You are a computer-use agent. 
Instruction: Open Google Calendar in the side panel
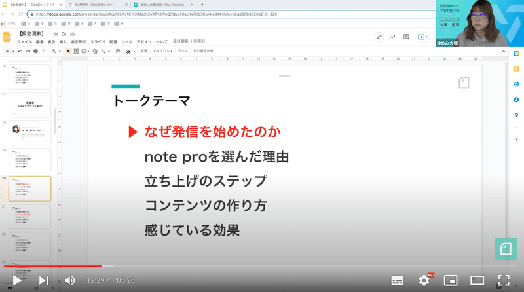pyautogui.click(x=516, y=54)
